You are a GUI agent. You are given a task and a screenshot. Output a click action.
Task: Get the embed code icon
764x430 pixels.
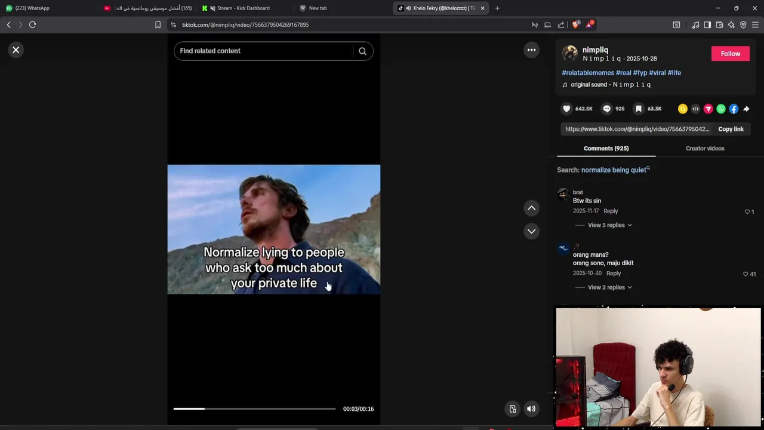(x=695, y=109)
